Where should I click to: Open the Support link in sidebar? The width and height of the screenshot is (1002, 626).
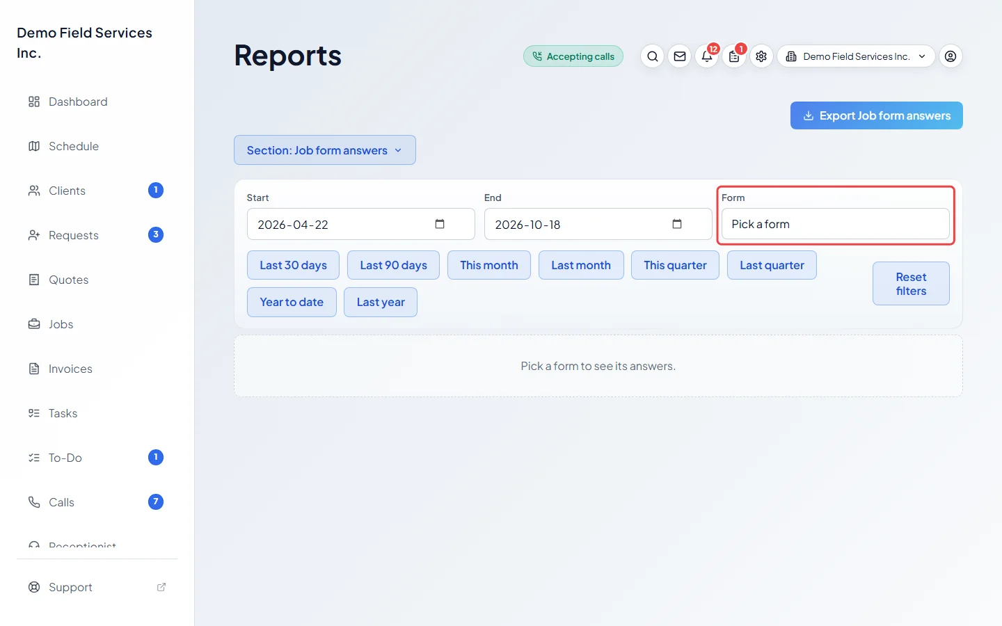tap(97, 587)
